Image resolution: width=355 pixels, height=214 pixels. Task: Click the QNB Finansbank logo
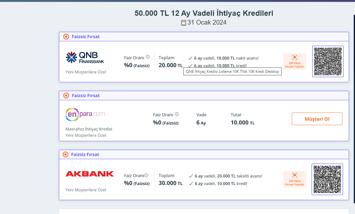(x=85, y=57)
